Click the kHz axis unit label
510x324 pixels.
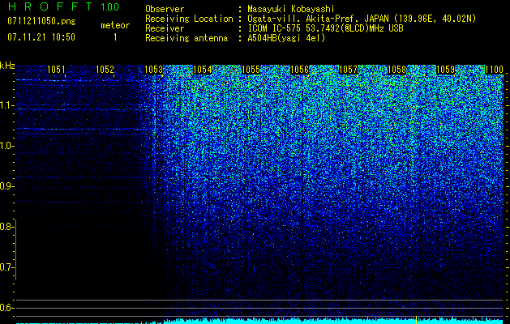coord(7,66)
